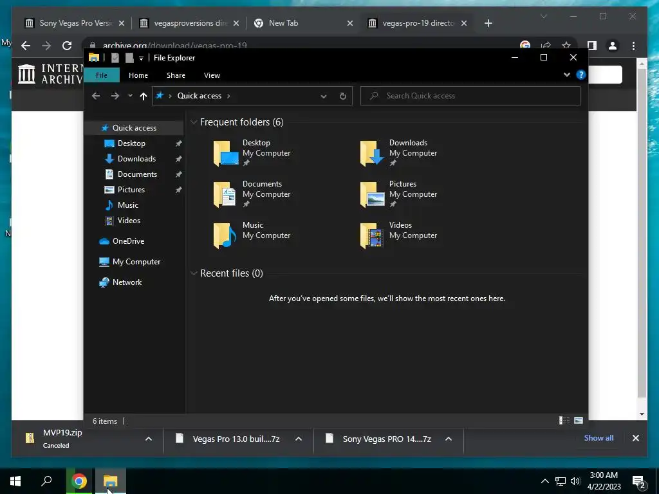
Task: Select Desktop in the navigation pane
Action: pyautogui.click(x=131, y=143)
